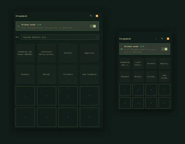Click the pencil edit icon in small Dropdeck panel

tap(162, 39)
